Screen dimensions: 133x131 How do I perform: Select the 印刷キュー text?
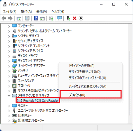pyautogui.click(x=25, y=115)
